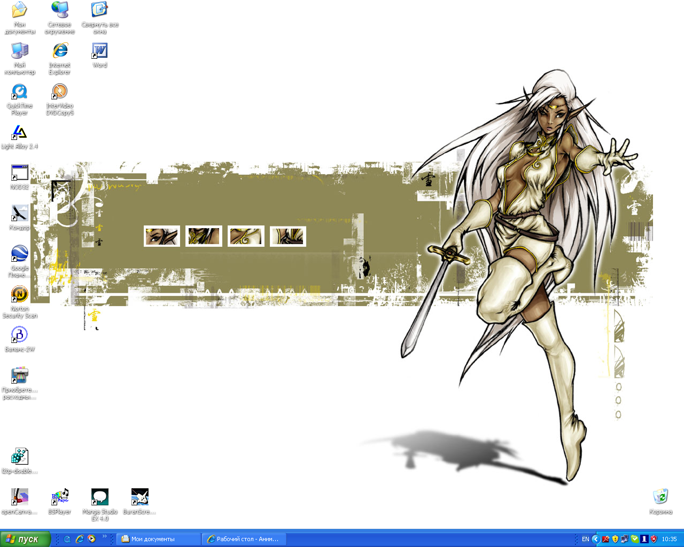Select the Norton Security Scan icon
The width and height of the screenshot is (684, 547).
(x=20, y=302)
